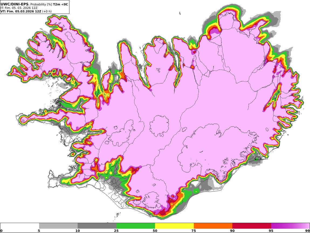
Task: Click the 'Probability [%]' label
Action: coord(41,4)
